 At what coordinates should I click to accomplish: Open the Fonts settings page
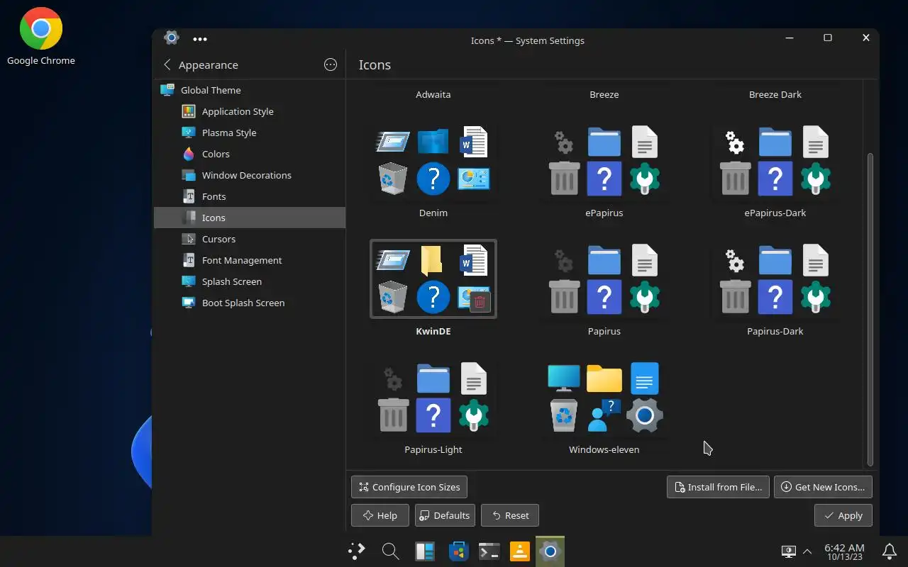(250, 196)
